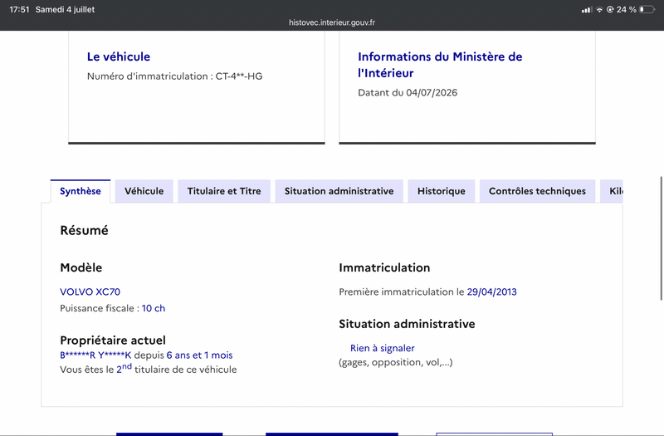Click the page vertical scrollbar
Image resolution: width=664 pixels, height=436 pixels.
(x=661, y=238)
